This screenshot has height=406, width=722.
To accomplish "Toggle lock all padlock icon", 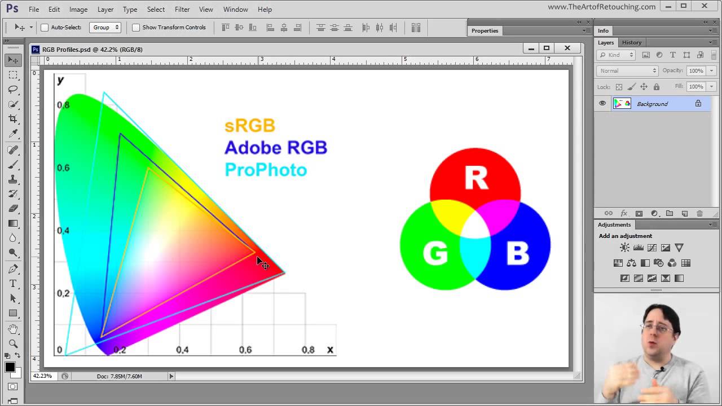I will (656, 87).
